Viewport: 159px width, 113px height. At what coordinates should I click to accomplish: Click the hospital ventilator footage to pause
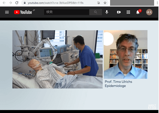coord(57,59)
